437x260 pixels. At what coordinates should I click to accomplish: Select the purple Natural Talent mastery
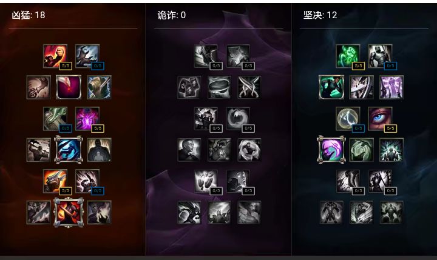87,119
